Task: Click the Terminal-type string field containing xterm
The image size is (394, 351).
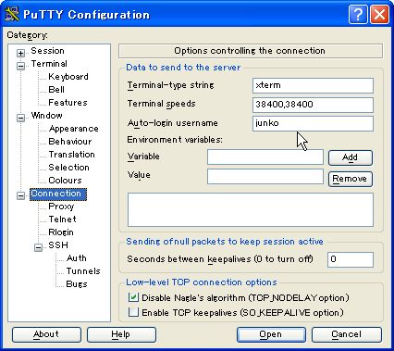Action: point(313,85)
